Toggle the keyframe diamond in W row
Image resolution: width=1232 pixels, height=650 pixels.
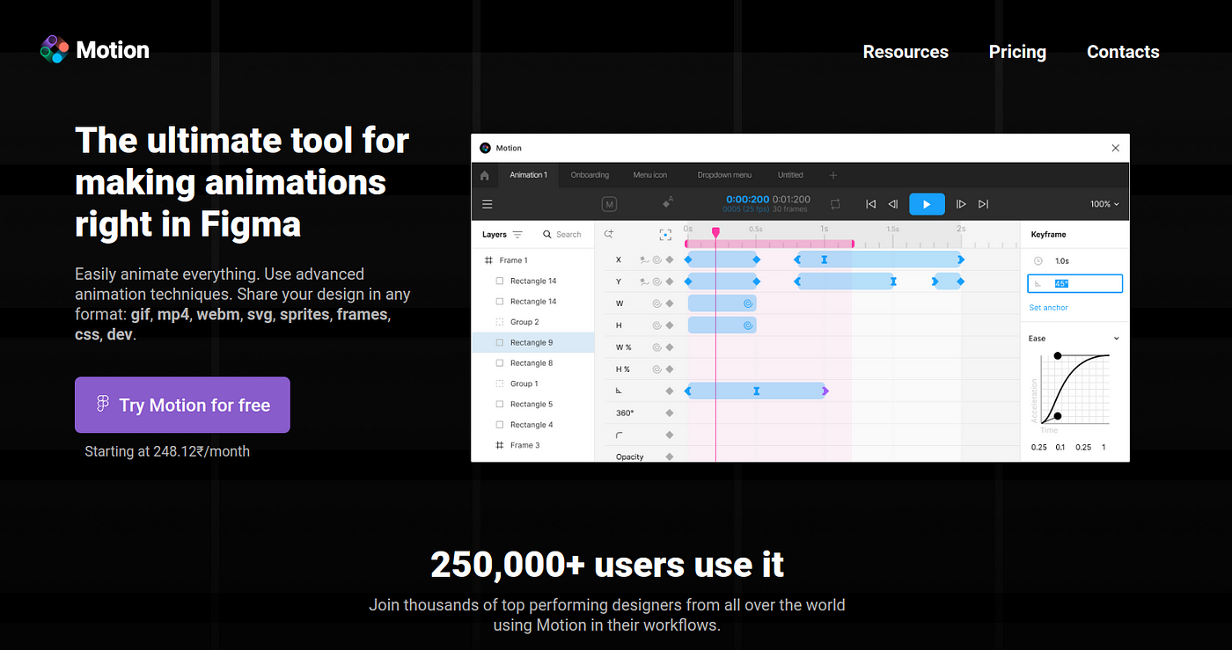670,303
